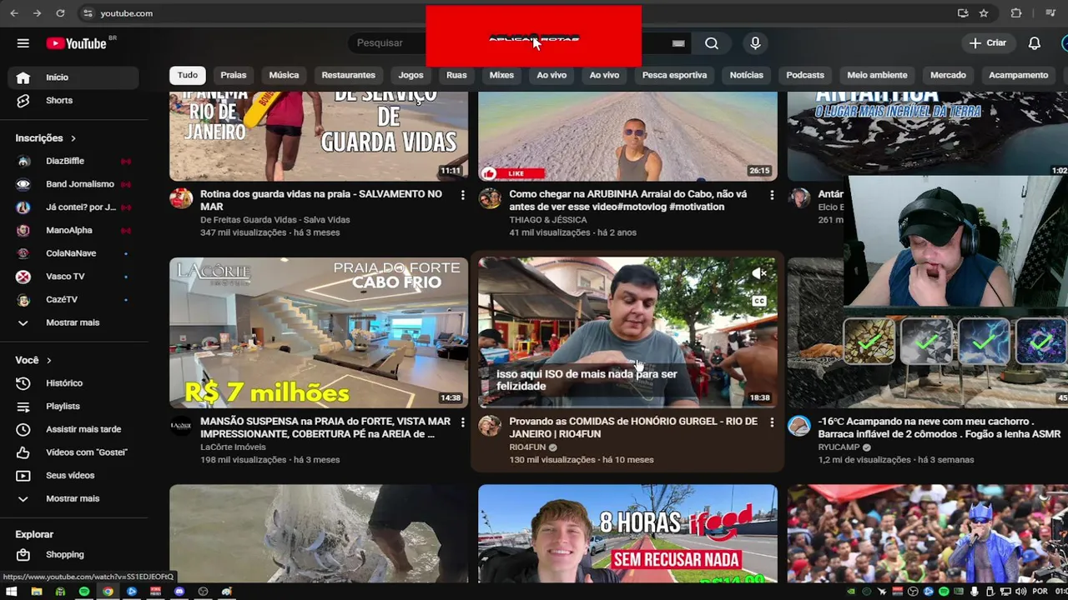Image resolution: width=1068 pixels, height=600 pixels.
Task: Open the R$ 7 milhões mansion thumbnail
Action: pos(319,332)
